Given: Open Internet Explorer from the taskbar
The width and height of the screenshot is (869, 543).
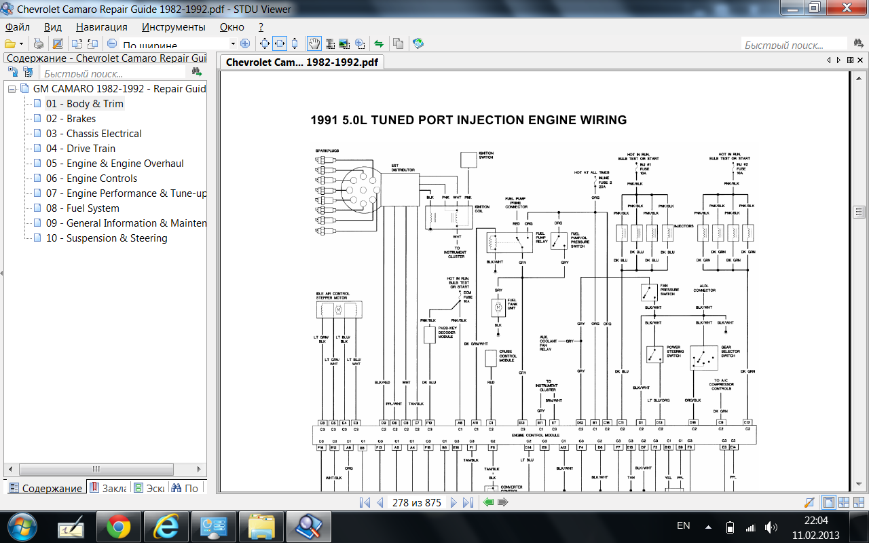Looking at the screenshot, I should (x=166, y=526).
